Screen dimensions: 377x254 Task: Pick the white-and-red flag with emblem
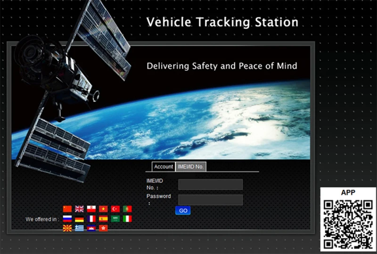tap(91, 209)
